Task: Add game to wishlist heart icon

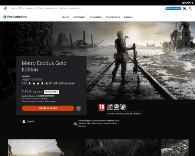Action: pyautogui.click(x=78, y=108)
